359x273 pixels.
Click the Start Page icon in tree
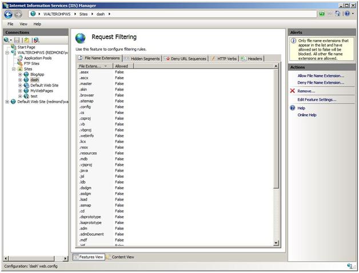(14, 47)
